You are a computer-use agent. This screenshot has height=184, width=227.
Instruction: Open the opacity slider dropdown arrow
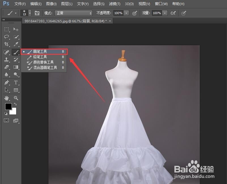[126, 13]
